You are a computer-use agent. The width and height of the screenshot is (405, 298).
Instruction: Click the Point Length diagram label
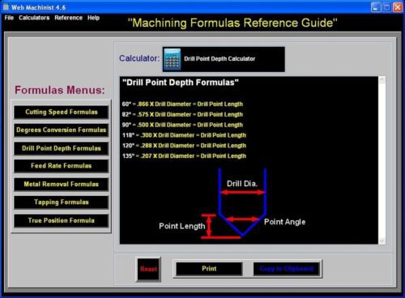pyautogui.click(x=182, y=226)
